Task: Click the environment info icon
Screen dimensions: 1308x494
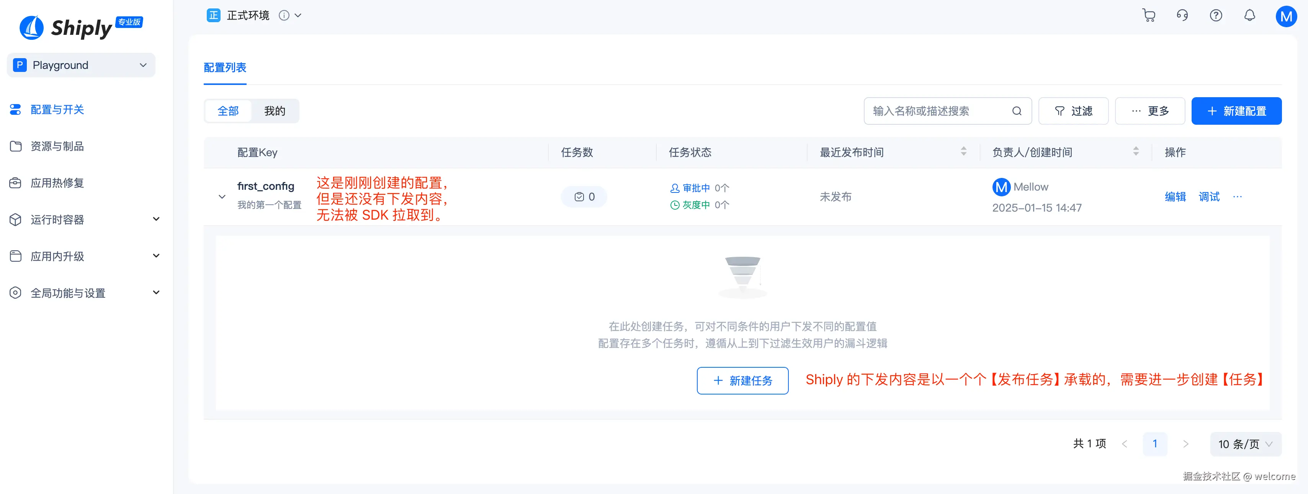Action: [284, 15]
